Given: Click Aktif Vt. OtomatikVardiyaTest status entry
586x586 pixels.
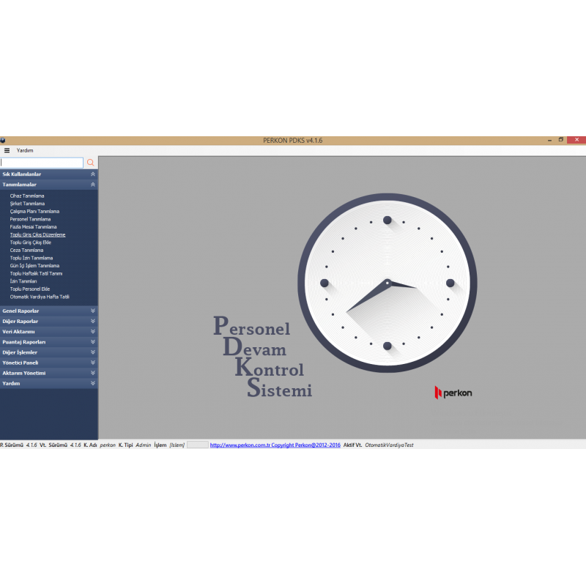Looking at the screenshot, I should (378, 445).
